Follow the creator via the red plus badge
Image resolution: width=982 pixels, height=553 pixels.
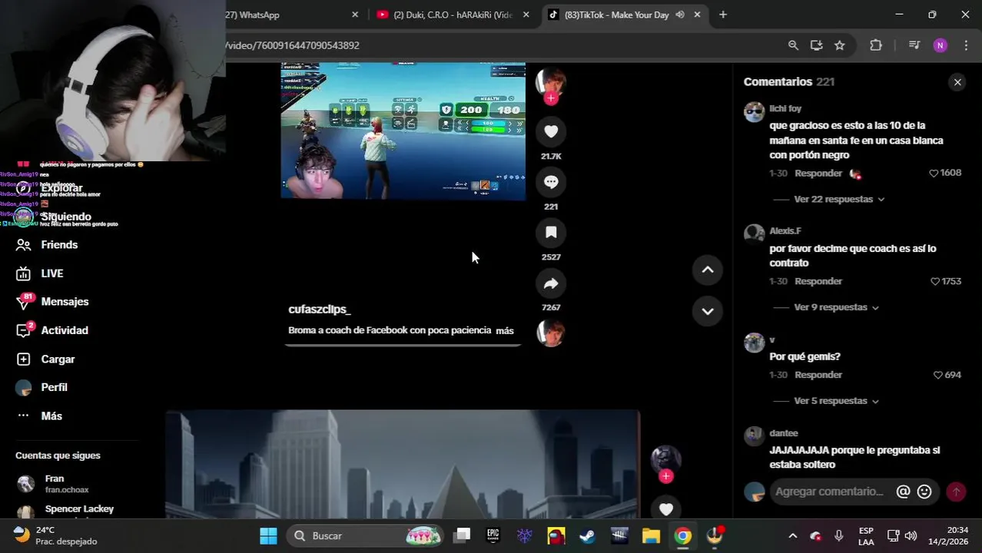(551, 98)
